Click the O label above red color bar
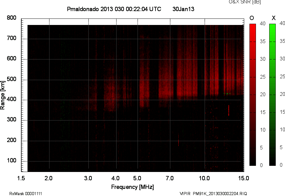This screenshot has height=196, width=285. point(252,18)
